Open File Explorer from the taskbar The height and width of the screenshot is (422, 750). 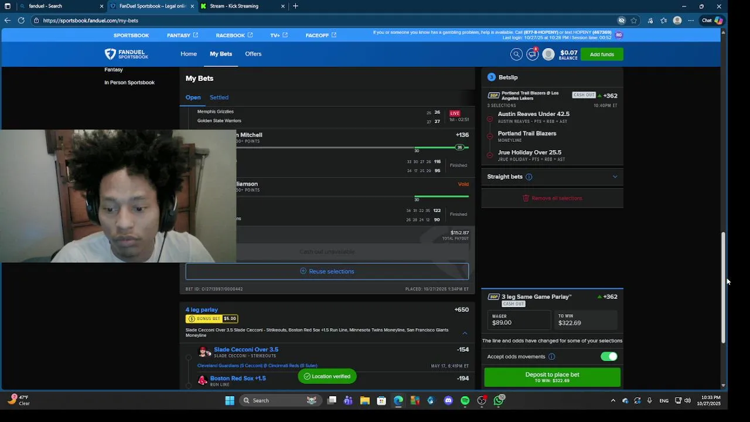coord(364,400)
